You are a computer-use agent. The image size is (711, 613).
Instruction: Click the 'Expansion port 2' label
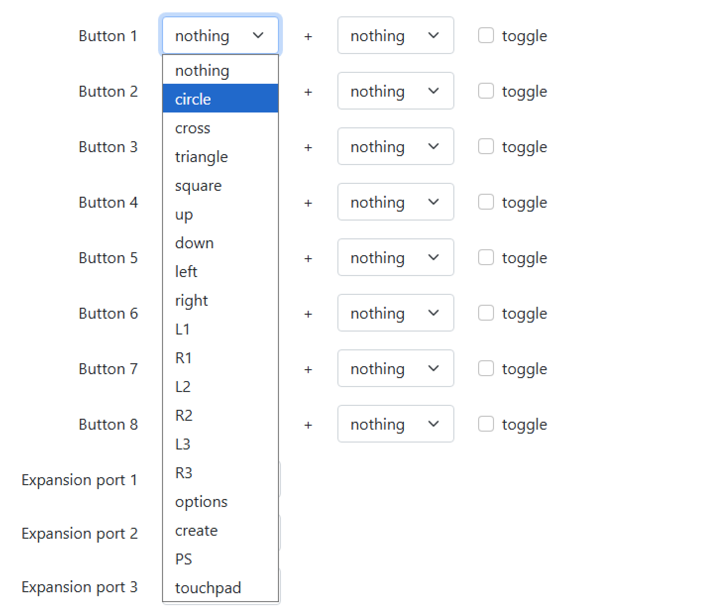click(x=80, y=534)
